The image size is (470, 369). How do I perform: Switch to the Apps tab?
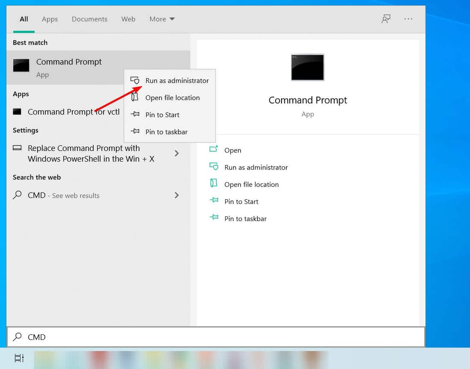coord(50,19)
